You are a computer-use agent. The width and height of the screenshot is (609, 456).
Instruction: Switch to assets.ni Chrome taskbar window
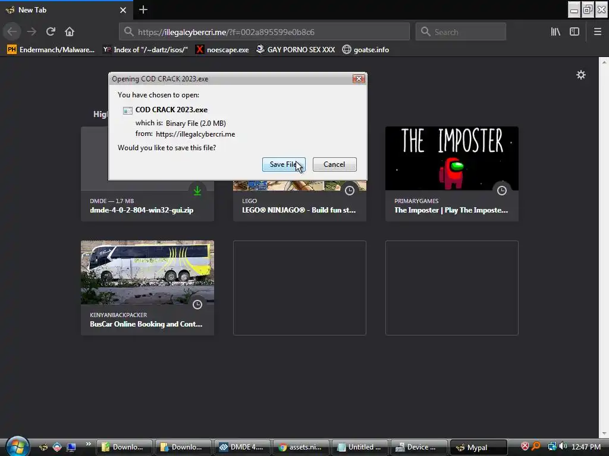301,447
